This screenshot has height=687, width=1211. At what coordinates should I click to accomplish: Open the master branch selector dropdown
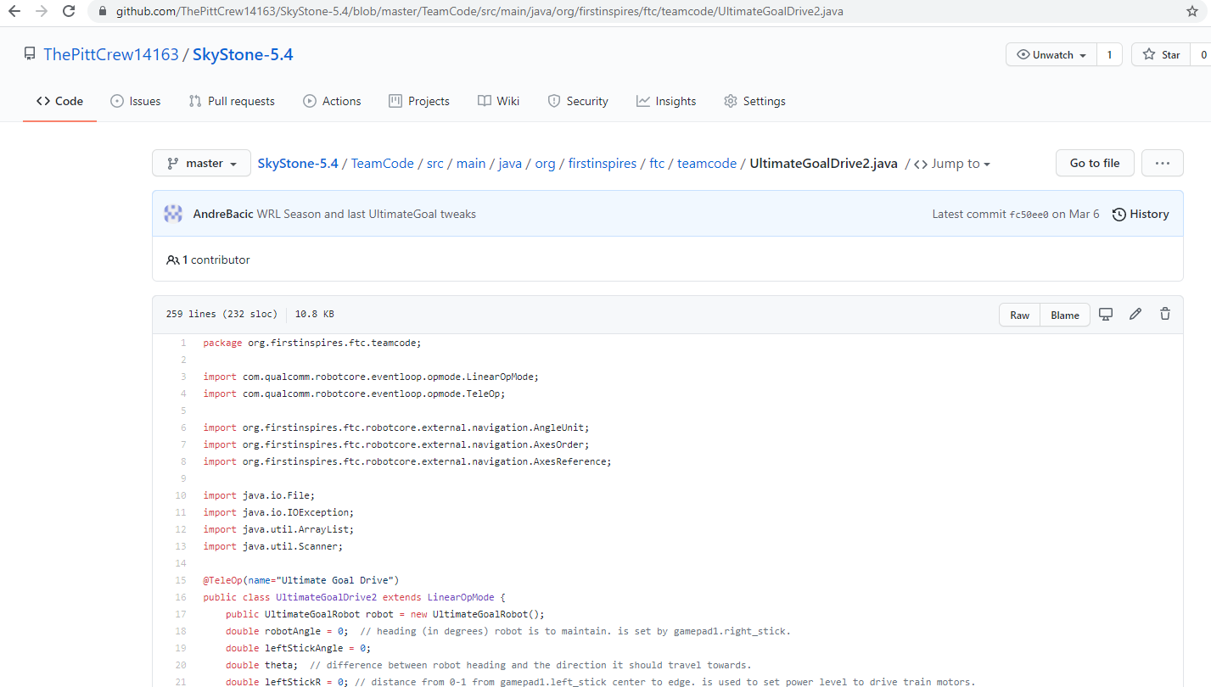point(201,163)
